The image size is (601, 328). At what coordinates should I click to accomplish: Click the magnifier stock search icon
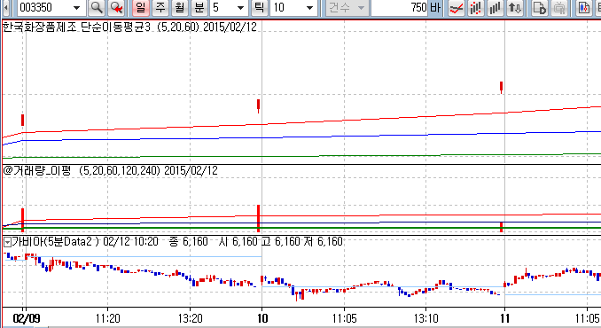(x=97, y=7)
